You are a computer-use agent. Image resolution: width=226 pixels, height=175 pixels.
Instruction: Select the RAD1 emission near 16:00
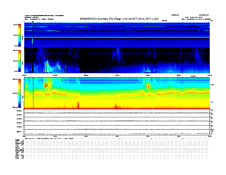pyautogui.click(x=148, y=70)
